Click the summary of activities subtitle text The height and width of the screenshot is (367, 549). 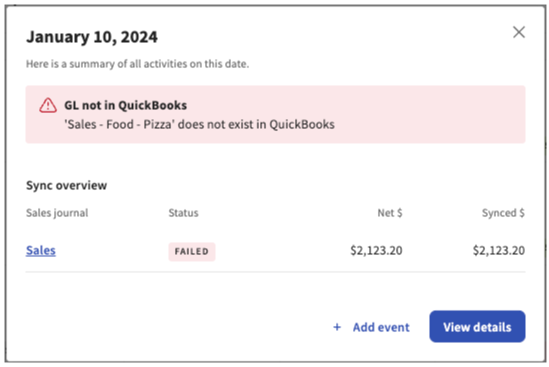137,64
